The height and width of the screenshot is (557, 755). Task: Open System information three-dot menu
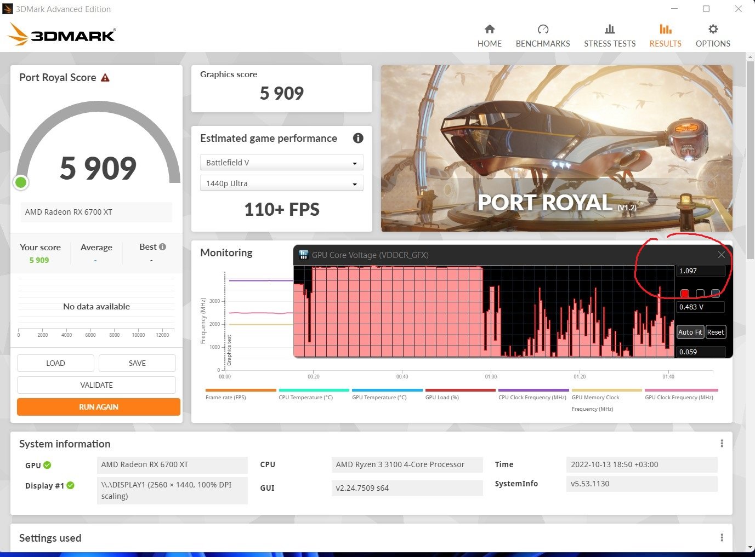(722, 443)
